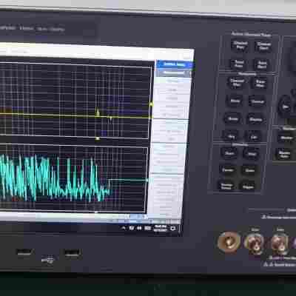Show hidden icons via taskbar tray chevron
The height and width of the screenshot is (296, 296).
[124, 228]
